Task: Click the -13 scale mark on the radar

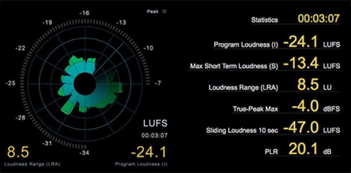Action: (121, 23)
